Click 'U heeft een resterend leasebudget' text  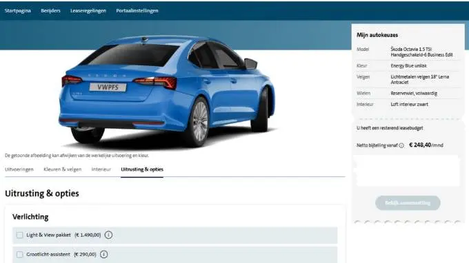click(x=390, y=128)
